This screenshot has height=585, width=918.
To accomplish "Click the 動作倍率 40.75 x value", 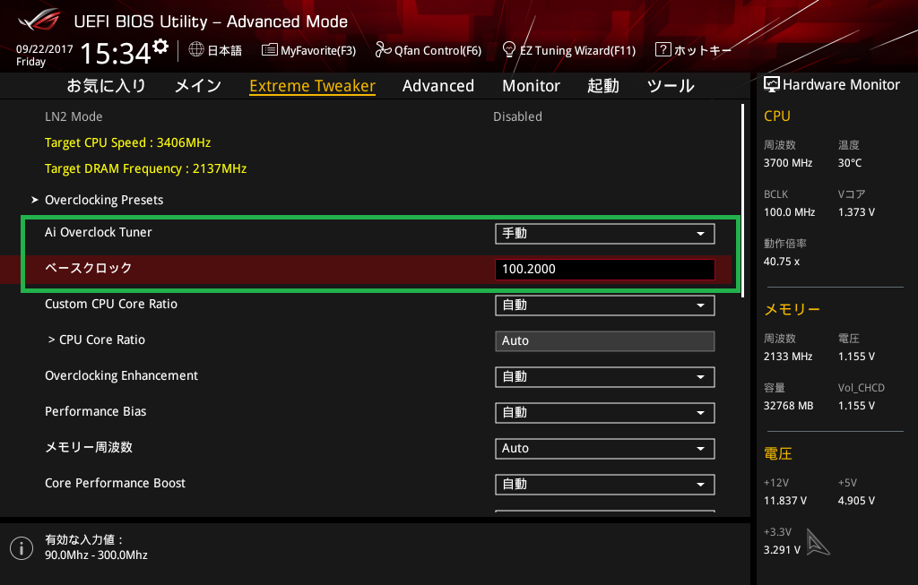I will [782, 262].
